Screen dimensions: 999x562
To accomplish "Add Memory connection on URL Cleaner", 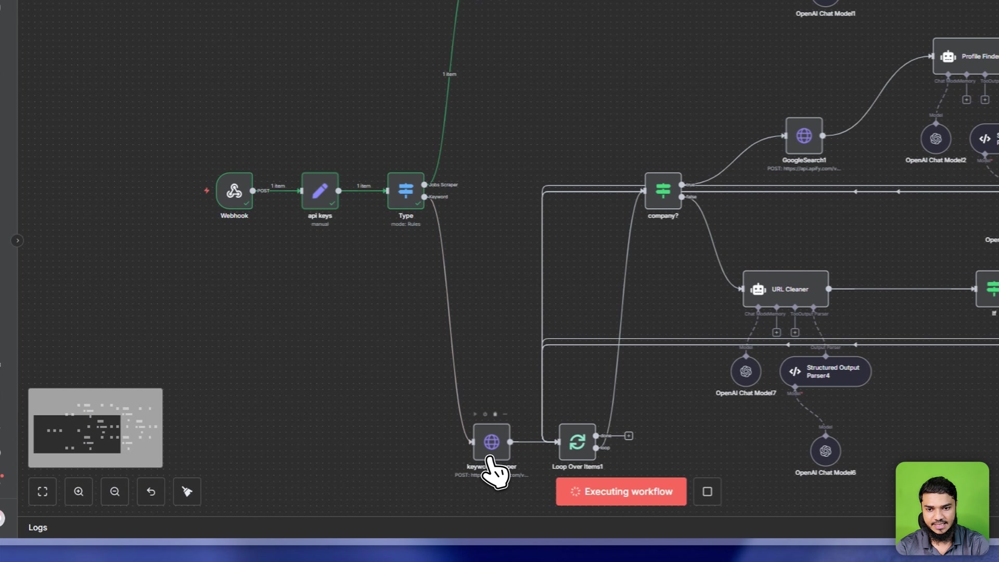I will pos(776,332).
